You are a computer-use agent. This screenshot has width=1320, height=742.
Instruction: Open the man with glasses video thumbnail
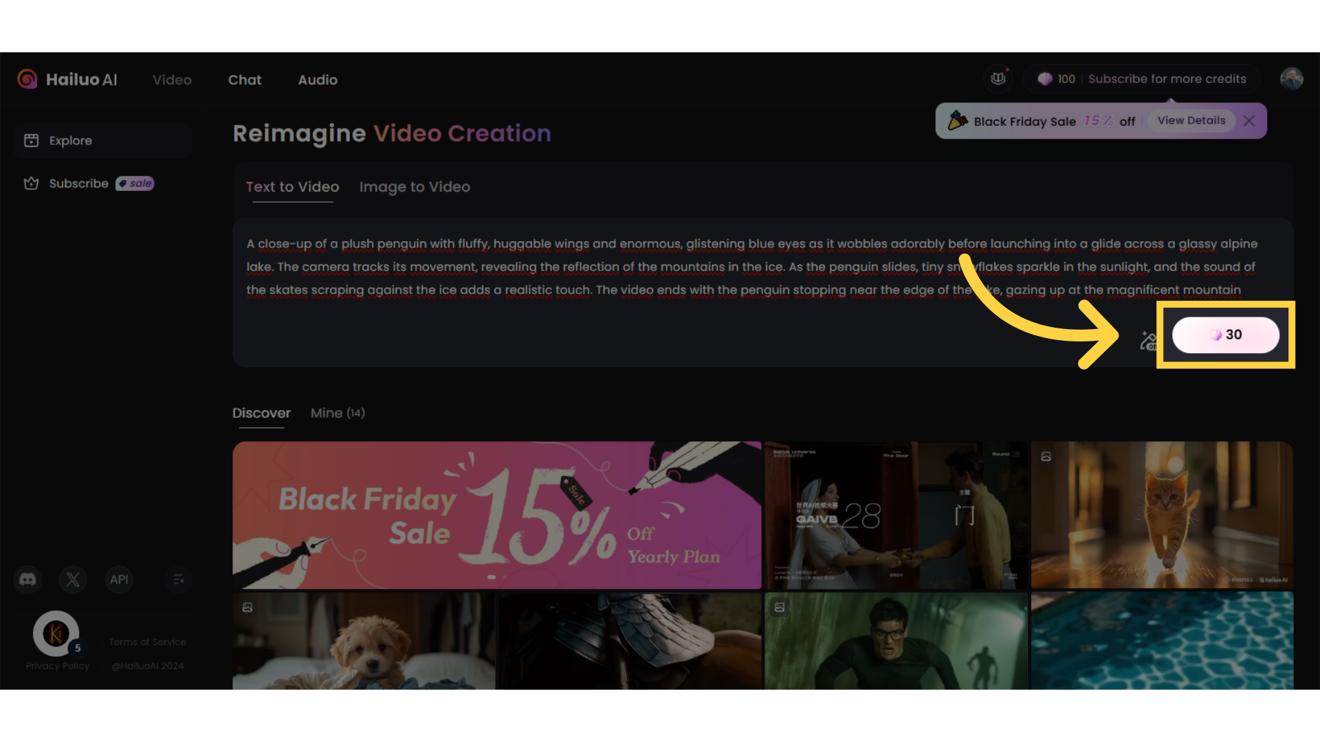[x=896, y=640]
